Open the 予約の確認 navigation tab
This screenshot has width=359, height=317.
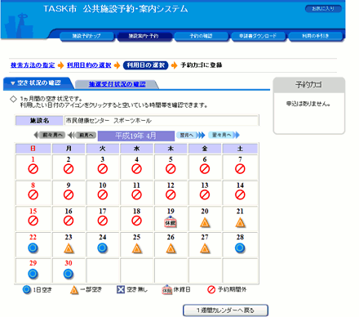201,36
